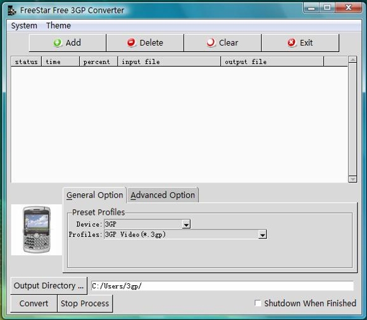The width and height of the screenshot is (367, 320).
Task: Open the Output Directory browse button
Action: [49, 286]
